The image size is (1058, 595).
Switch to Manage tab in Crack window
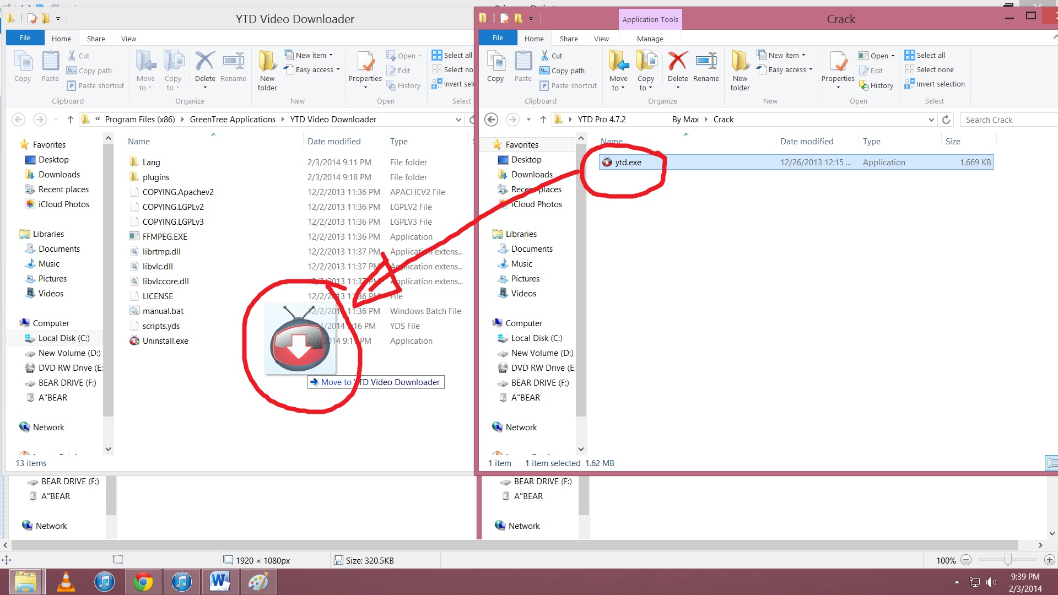(650, 39)
